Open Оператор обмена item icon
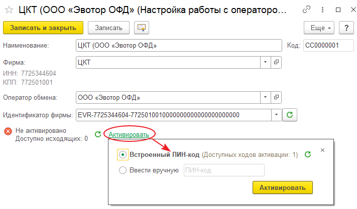 click(276, 97)
